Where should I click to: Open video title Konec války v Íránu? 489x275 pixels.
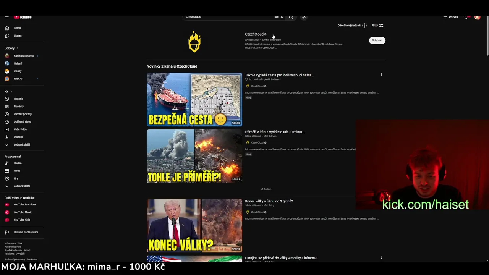click(269, 201)
